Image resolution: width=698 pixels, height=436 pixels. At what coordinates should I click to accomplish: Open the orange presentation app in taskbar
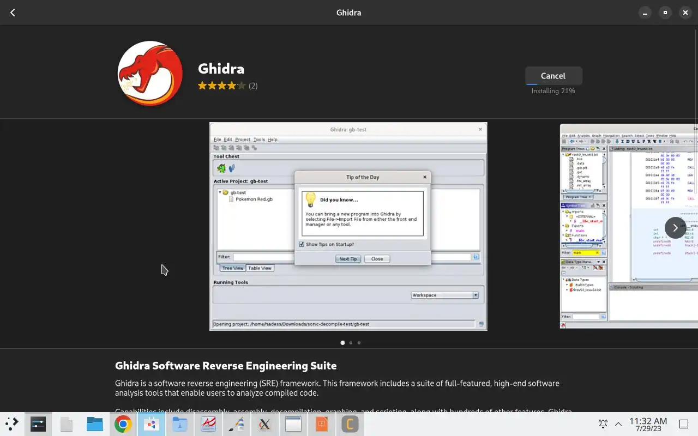tap(322, 424)
